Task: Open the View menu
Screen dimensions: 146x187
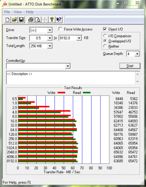Action: click(x=18, y=12)
